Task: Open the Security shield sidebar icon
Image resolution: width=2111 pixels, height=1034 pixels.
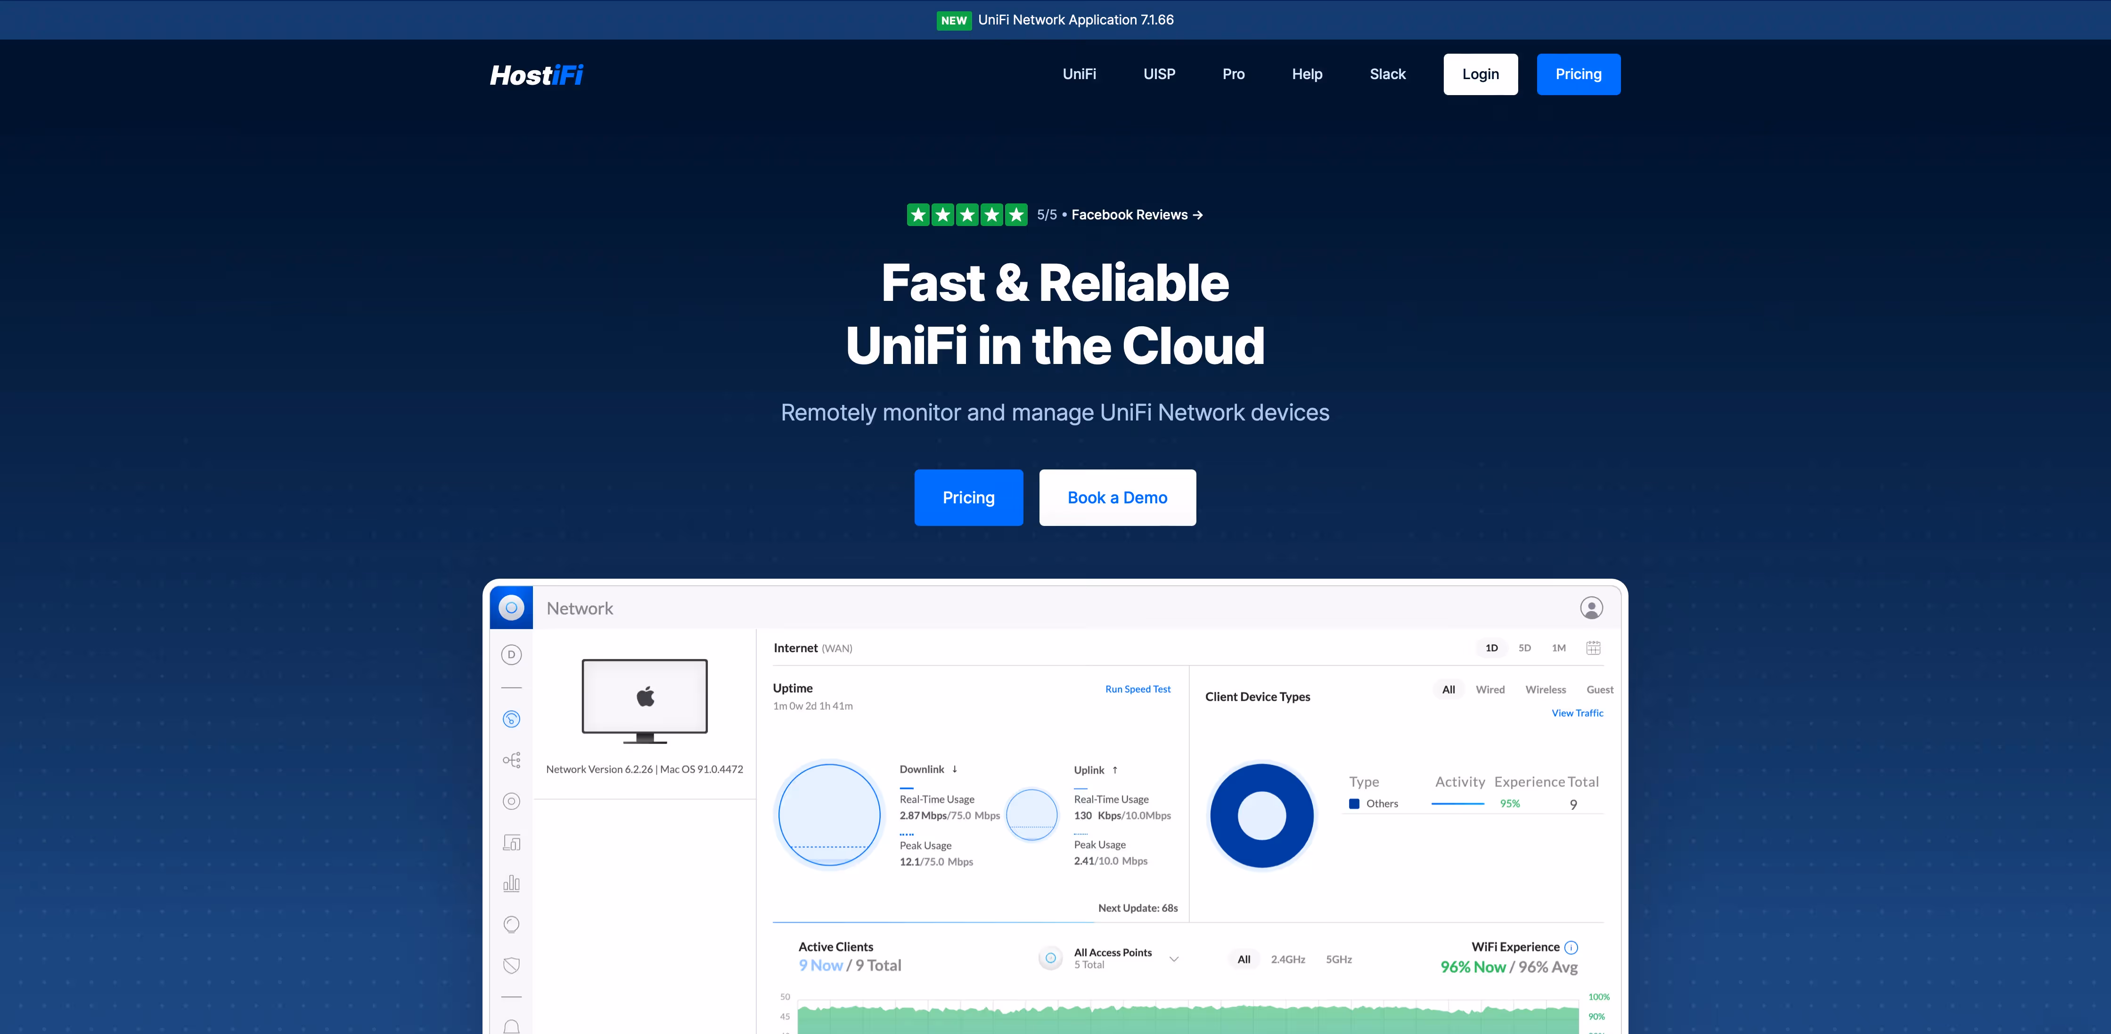Action: pos(511,965)
